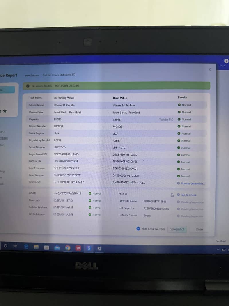Click the Screenshot button
This screenshot has height=306, width=229.
coord(177,229)
